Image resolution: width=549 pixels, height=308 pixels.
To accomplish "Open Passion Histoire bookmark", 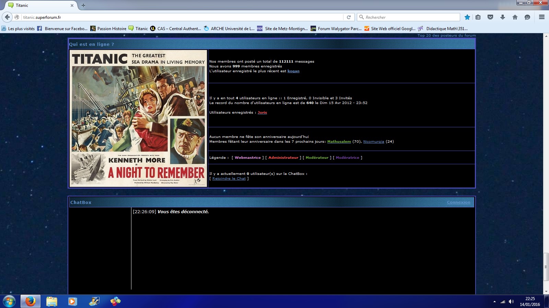I will 108,29.
